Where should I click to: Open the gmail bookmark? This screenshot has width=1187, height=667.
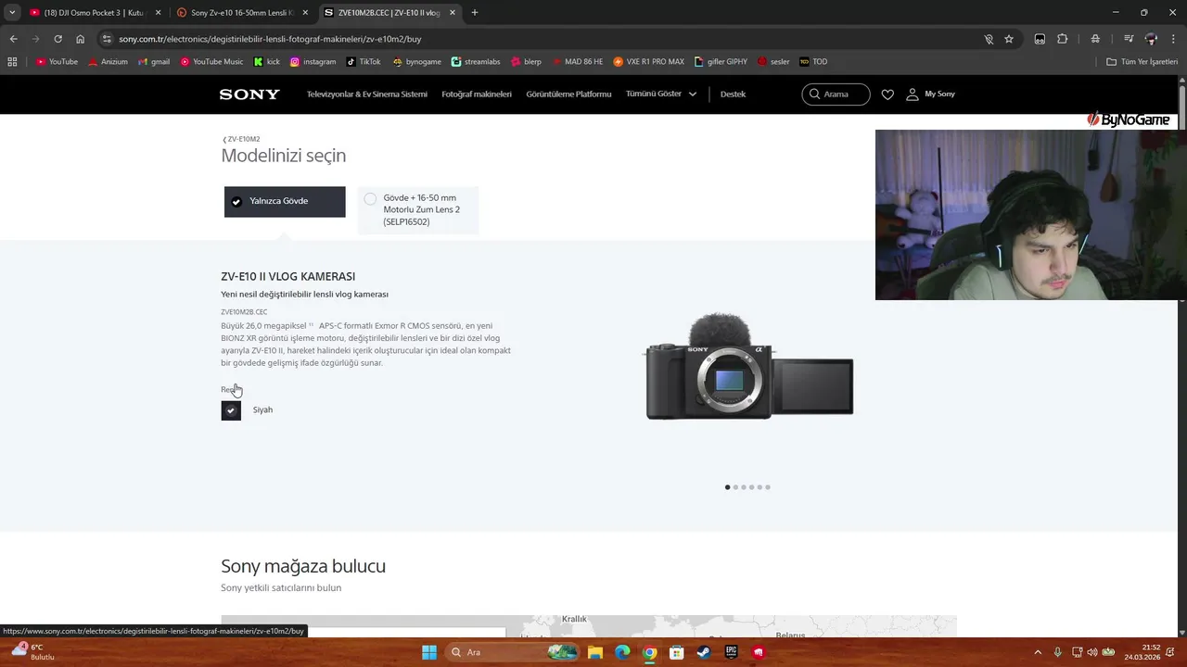154,62
